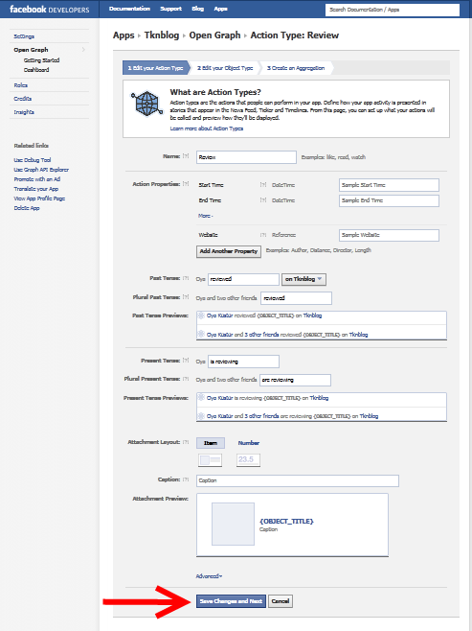472x631 pixels.
Task: Switch to Edit your Object Type step
Action: click(225, 68)
